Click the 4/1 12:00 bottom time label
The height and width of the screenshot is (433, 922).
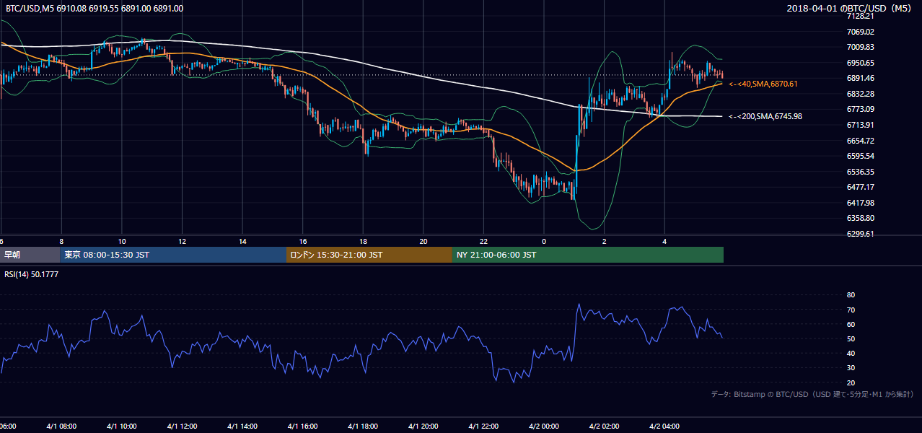(x=182, y=427)
